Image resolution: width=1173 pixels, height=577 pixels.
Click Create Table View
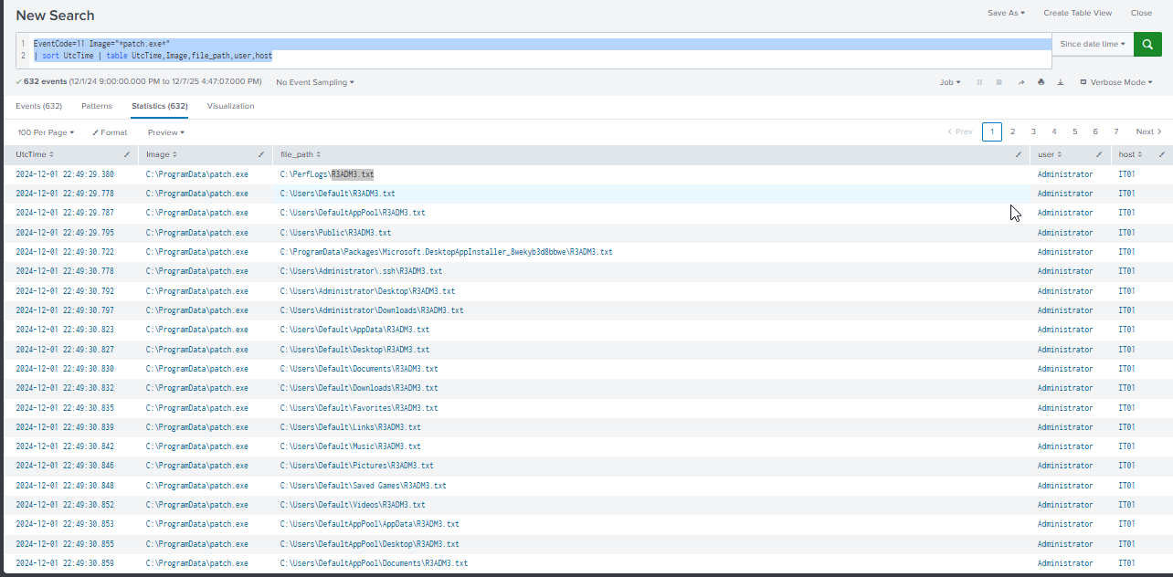point(1077,13)
